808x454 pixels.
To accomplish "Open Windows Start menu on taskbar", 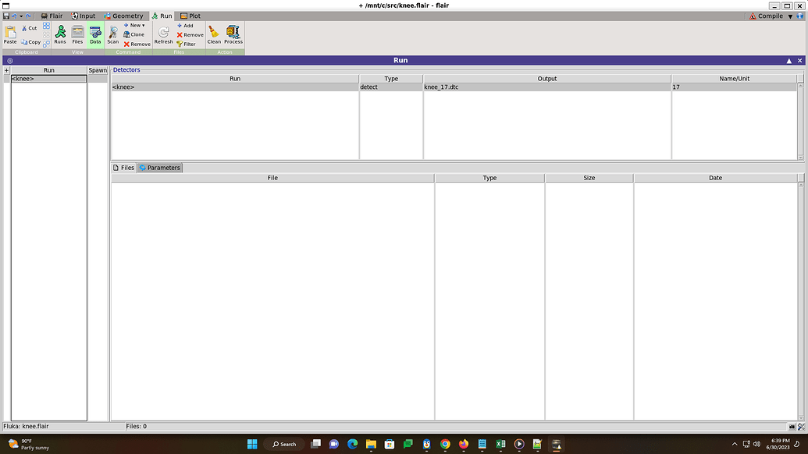I will click(x=252, y=444).
